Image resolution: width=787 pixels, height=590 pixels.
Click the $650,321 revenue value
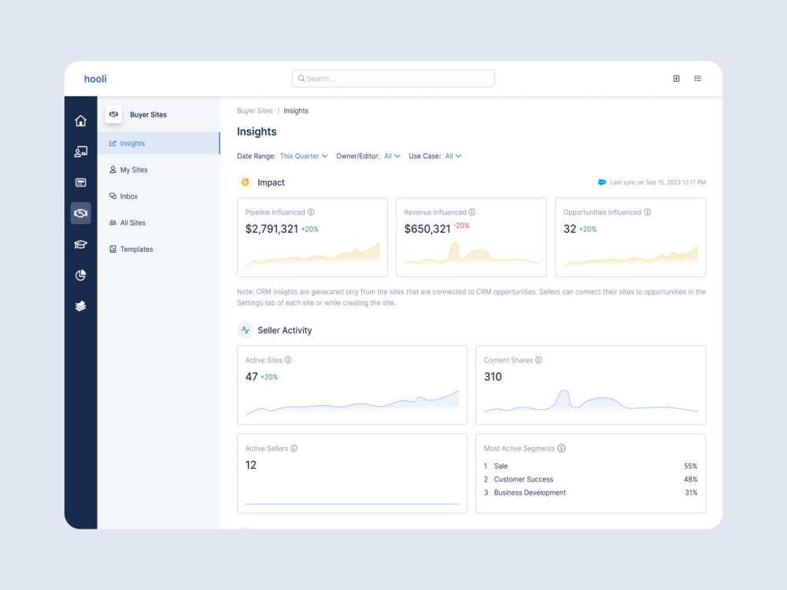click(x=427, y=229)
